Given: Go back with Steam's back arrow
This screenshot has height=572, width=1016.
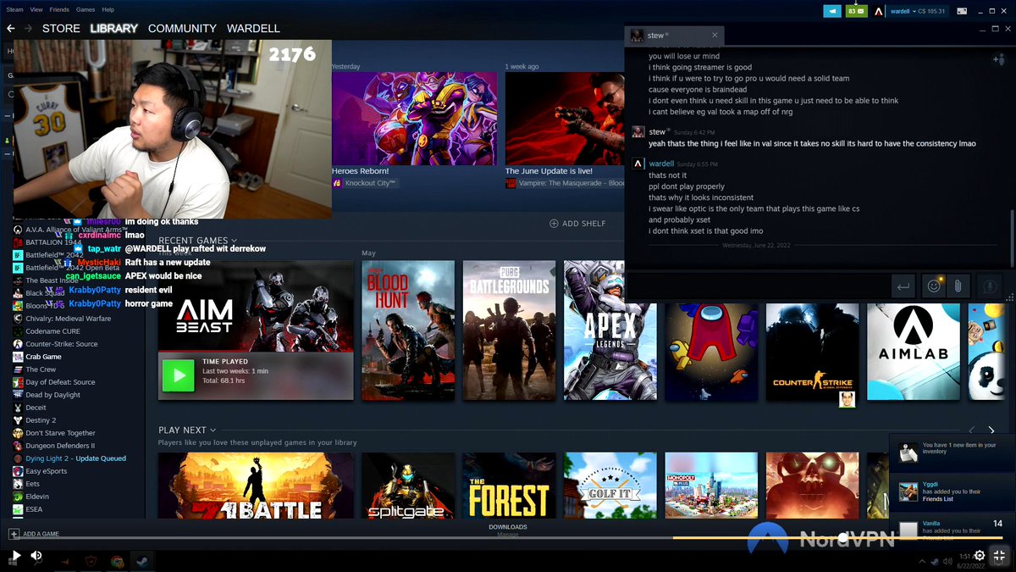Looking at the screenshot, I should tap(11, 28).
